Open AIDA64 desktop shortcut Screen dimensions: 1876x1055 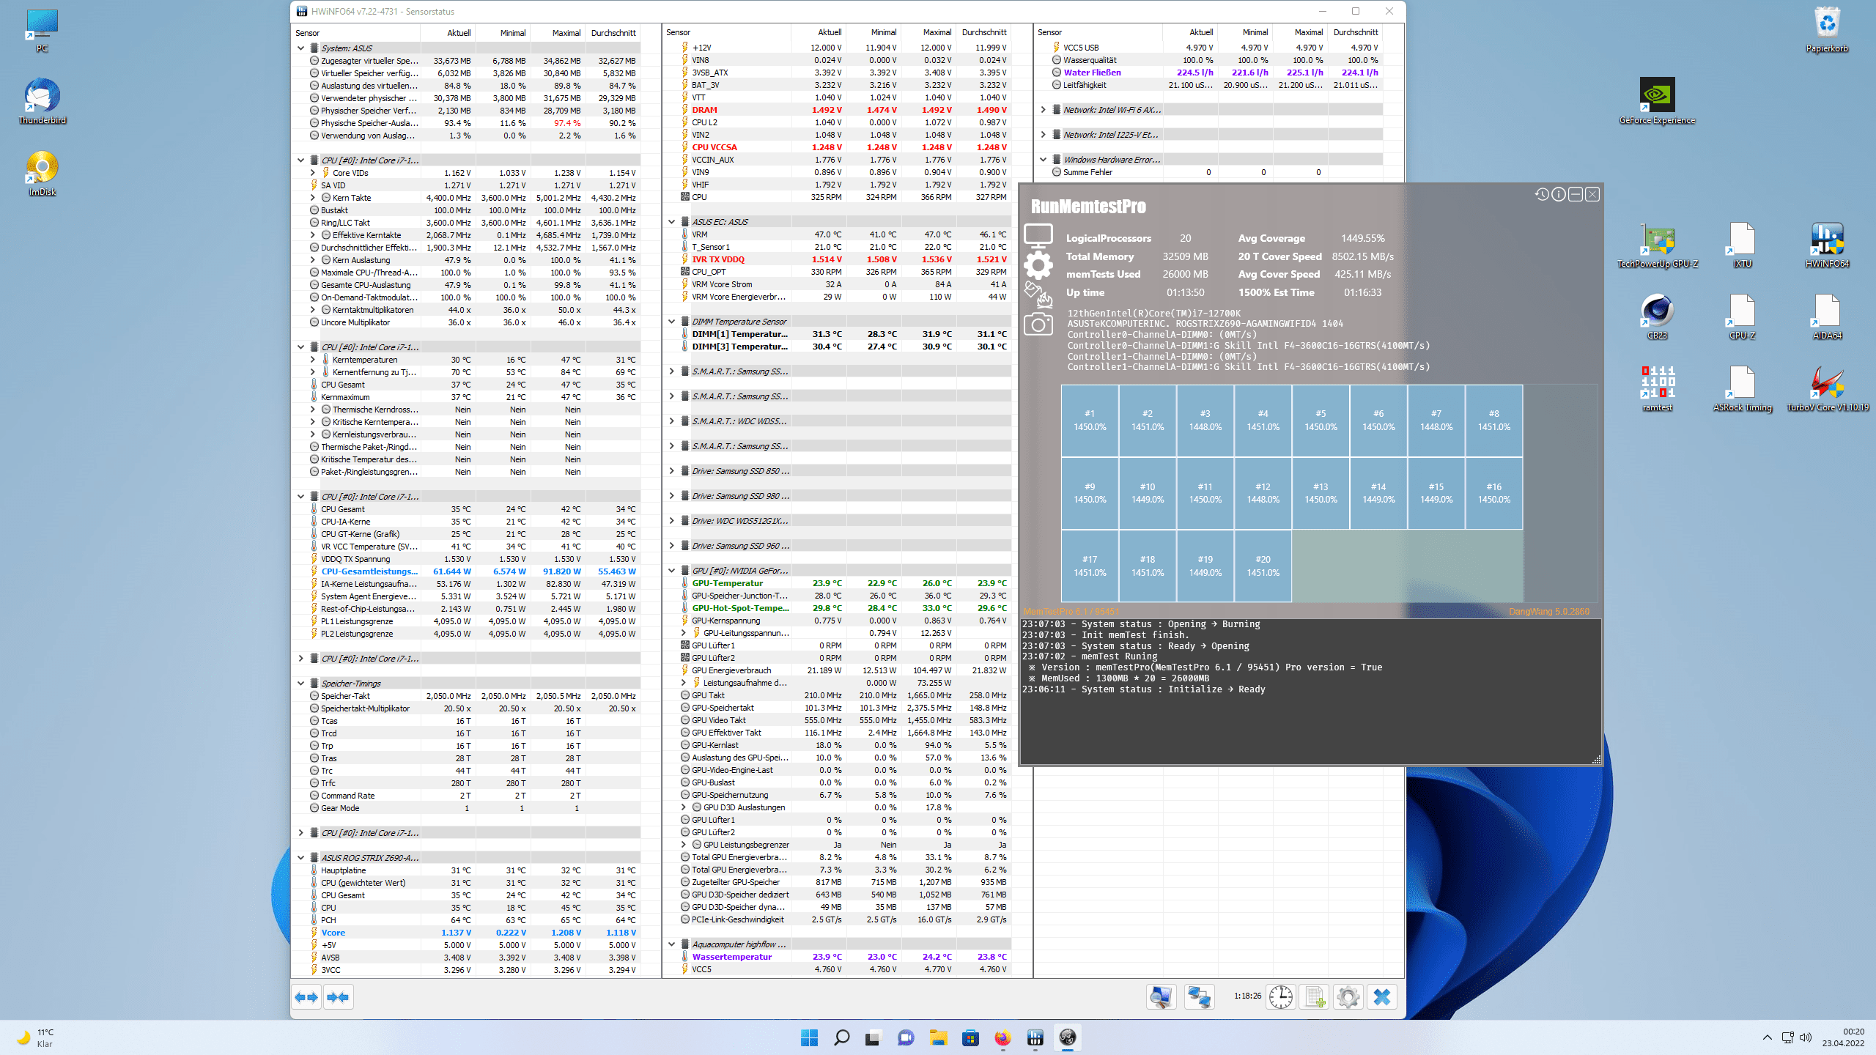click(x=1827, y=317)
